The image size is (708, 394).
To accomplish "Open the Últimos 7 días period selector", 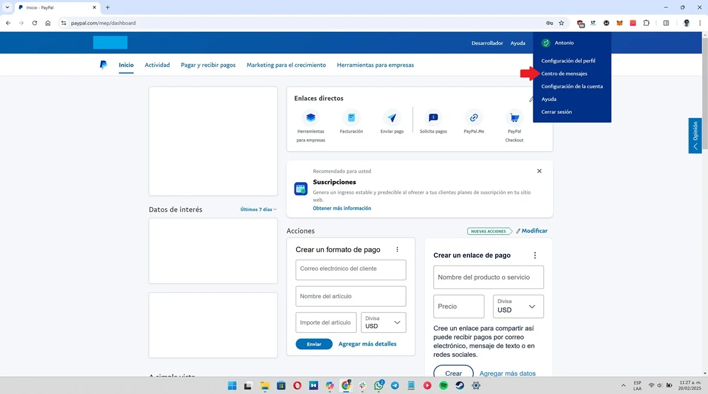I will tap(258, 209).
